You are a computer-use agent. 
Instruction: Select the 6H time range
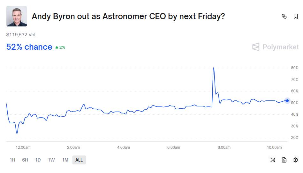(x=25, y=160)
